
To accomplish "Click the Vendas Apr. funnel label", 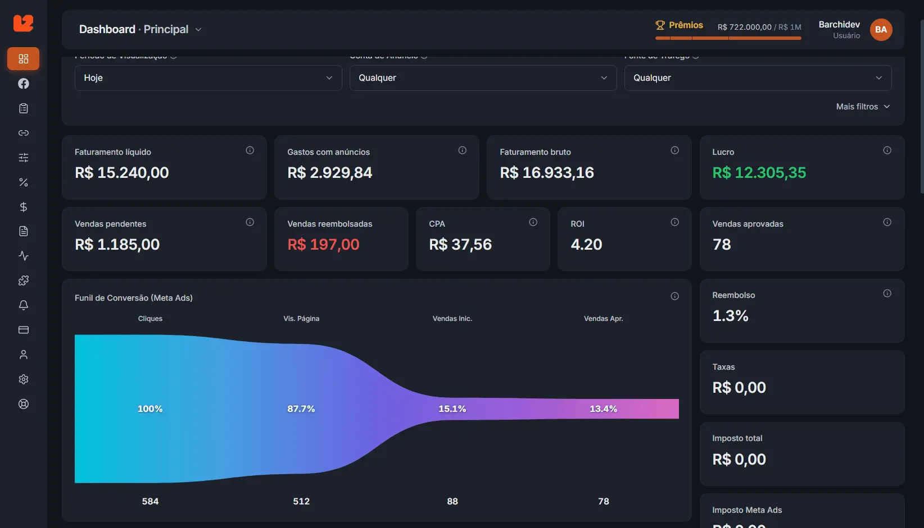I will point(604,319).
